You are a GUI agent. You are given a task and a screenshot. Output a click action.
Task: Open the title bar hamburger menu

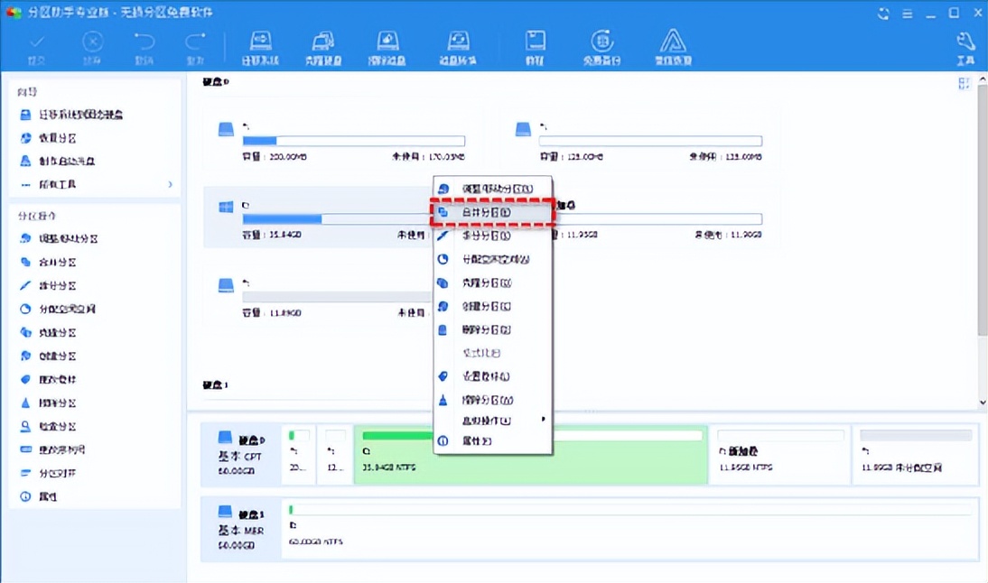909,14
